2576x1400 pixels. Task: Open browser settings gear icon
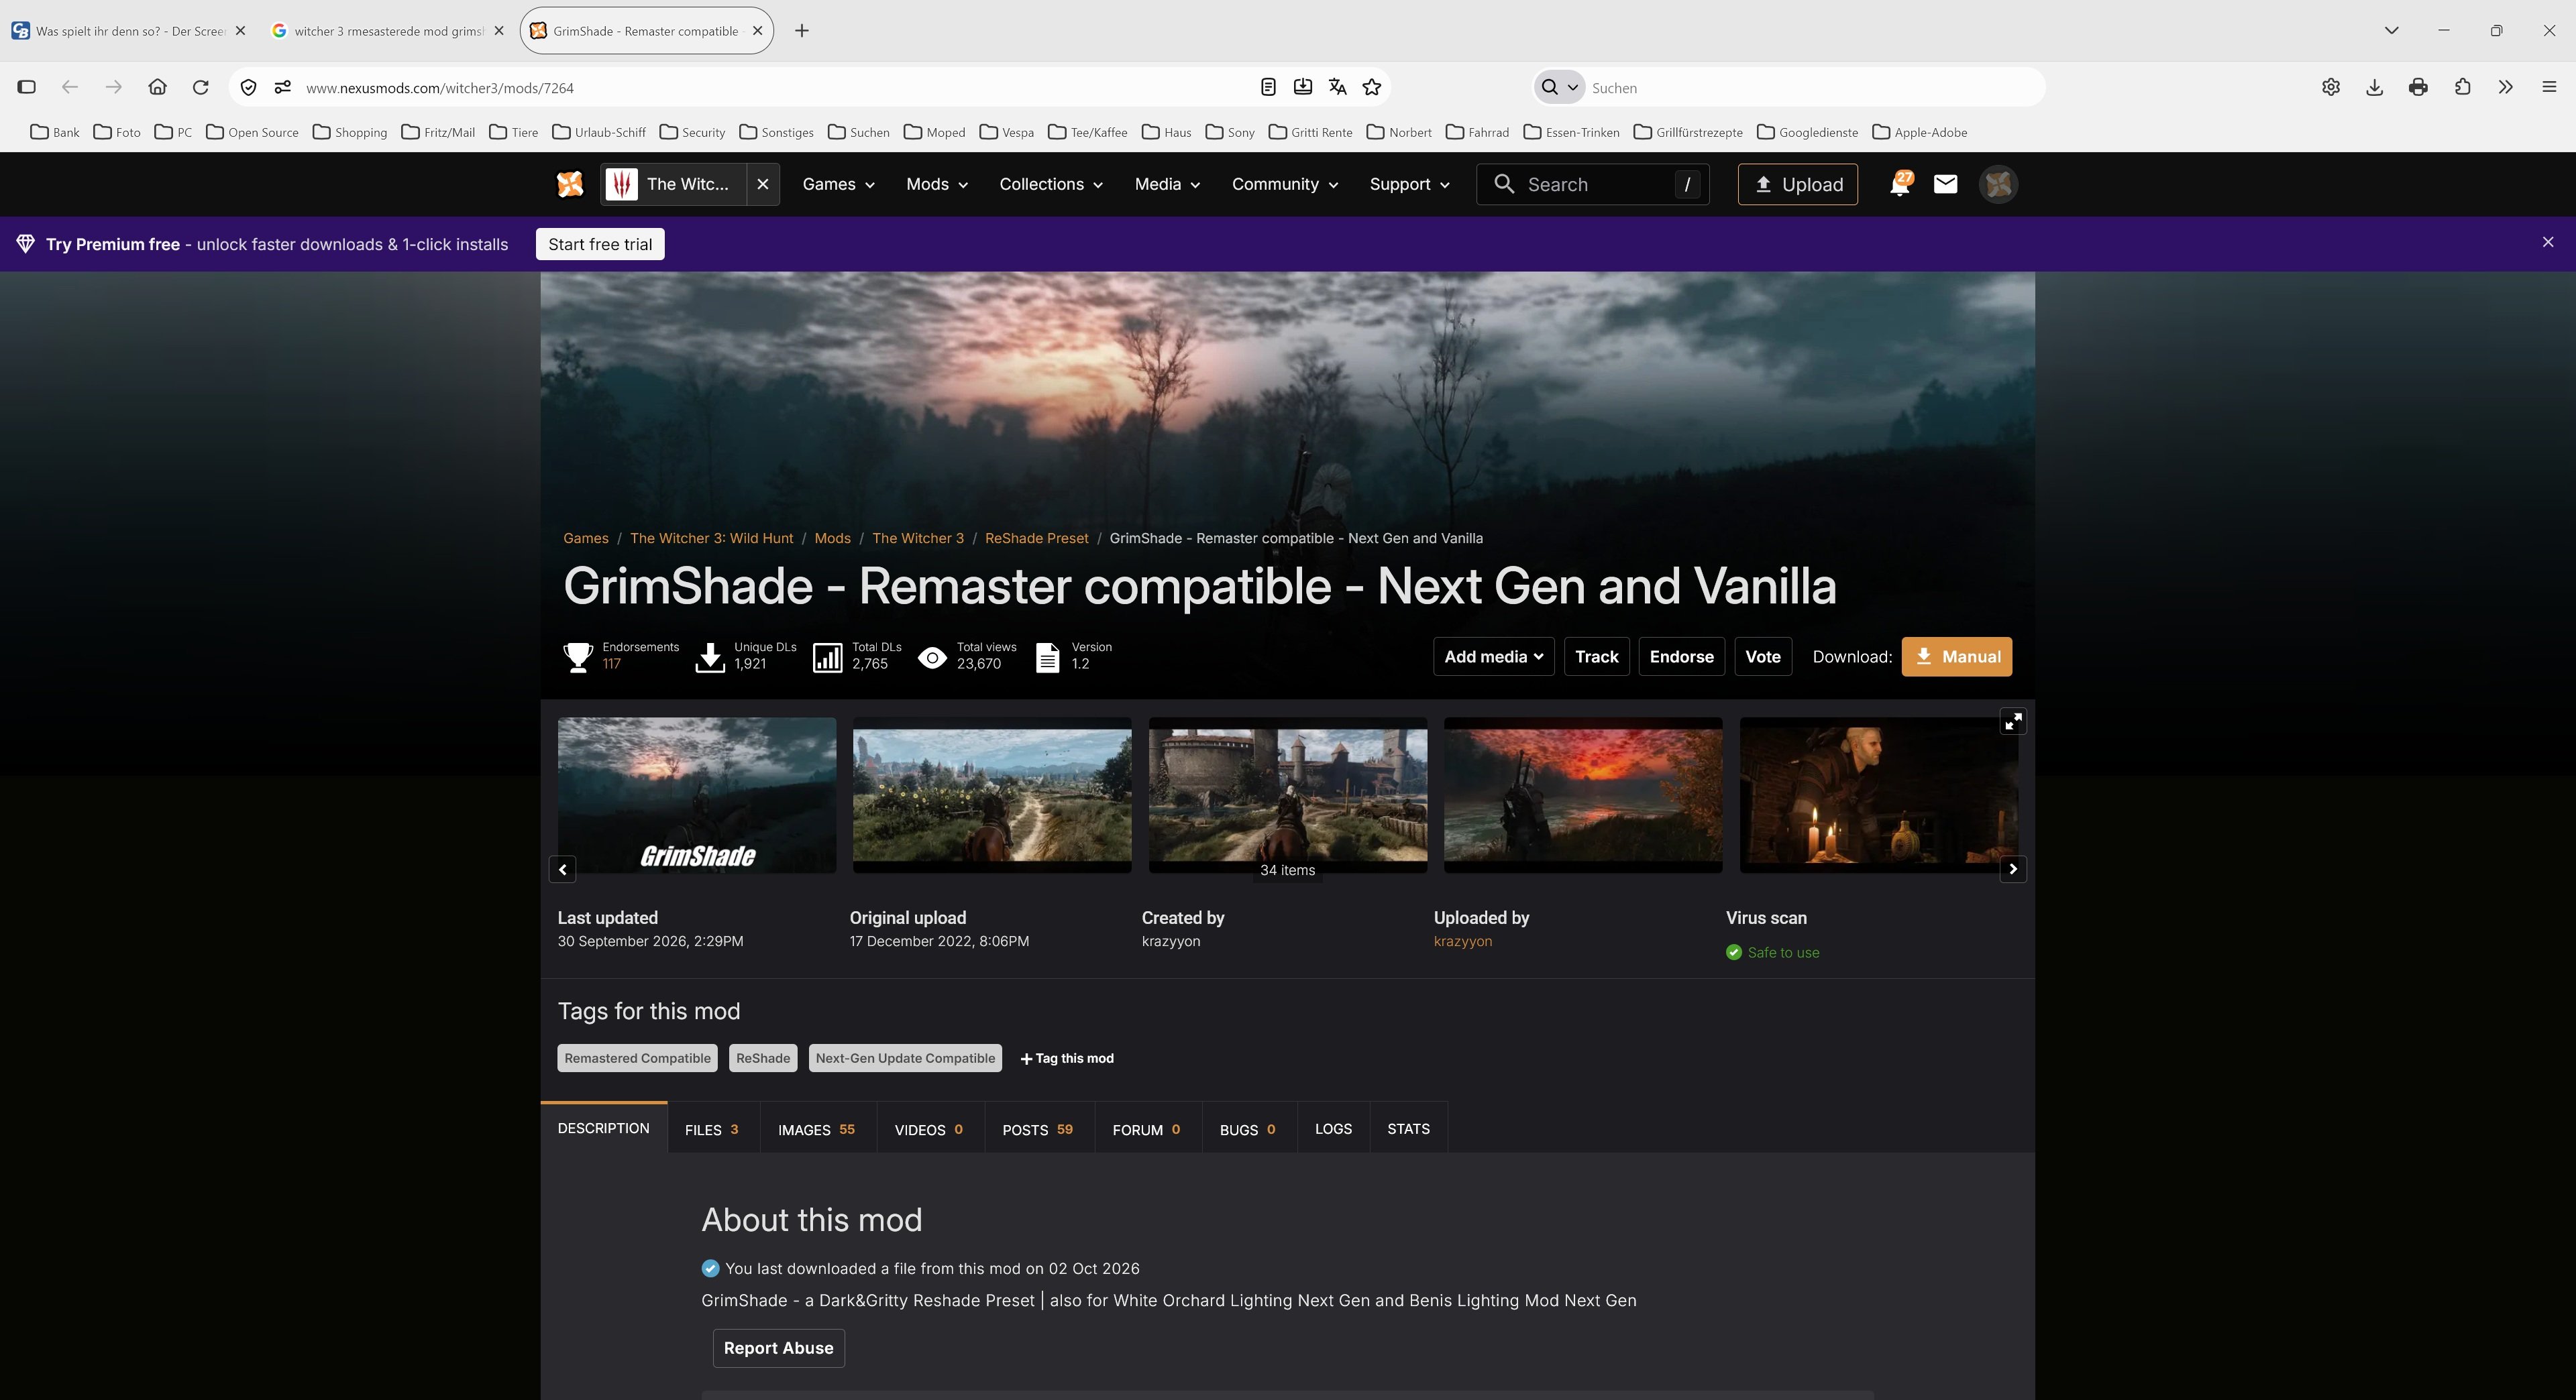[x=2330, y=87]
